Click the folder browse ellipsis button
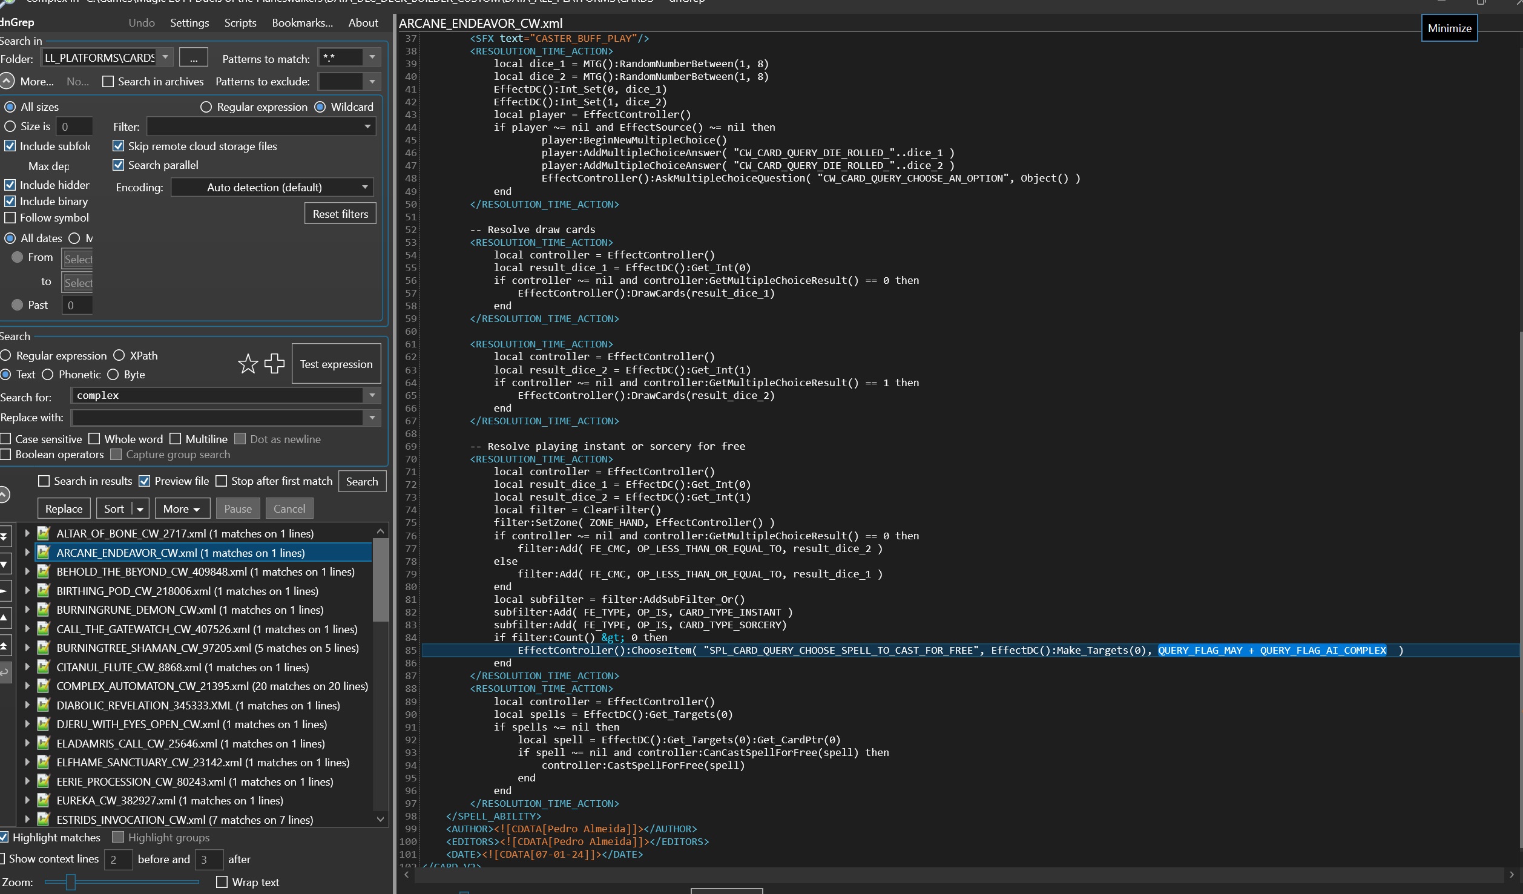Screen dimensions: 1523x894 click(x=194, y=58)
